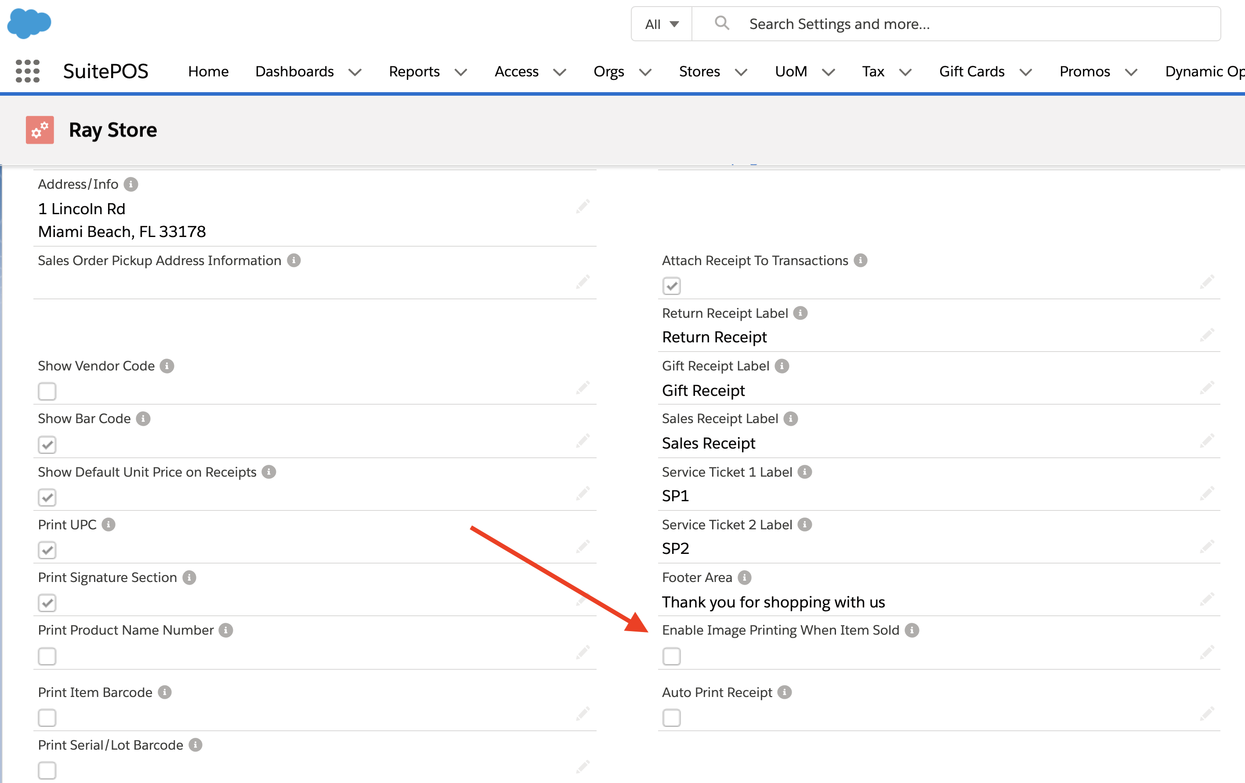Uncheck the Show Bar Code checkbox
Image resolution: width=1245 pixels, height=783 pixels.
click(x=47, y=445)
